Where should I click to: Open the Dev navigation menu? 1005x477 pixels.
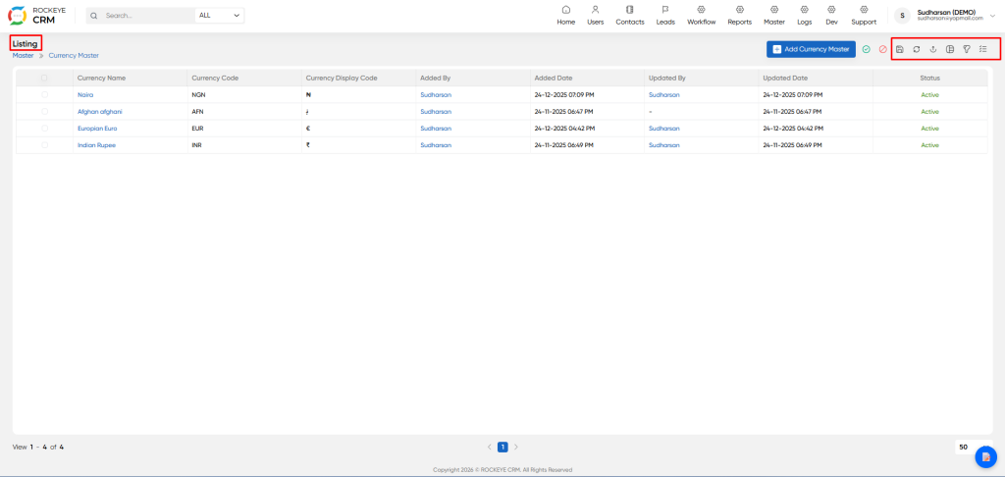click(831, 16)
